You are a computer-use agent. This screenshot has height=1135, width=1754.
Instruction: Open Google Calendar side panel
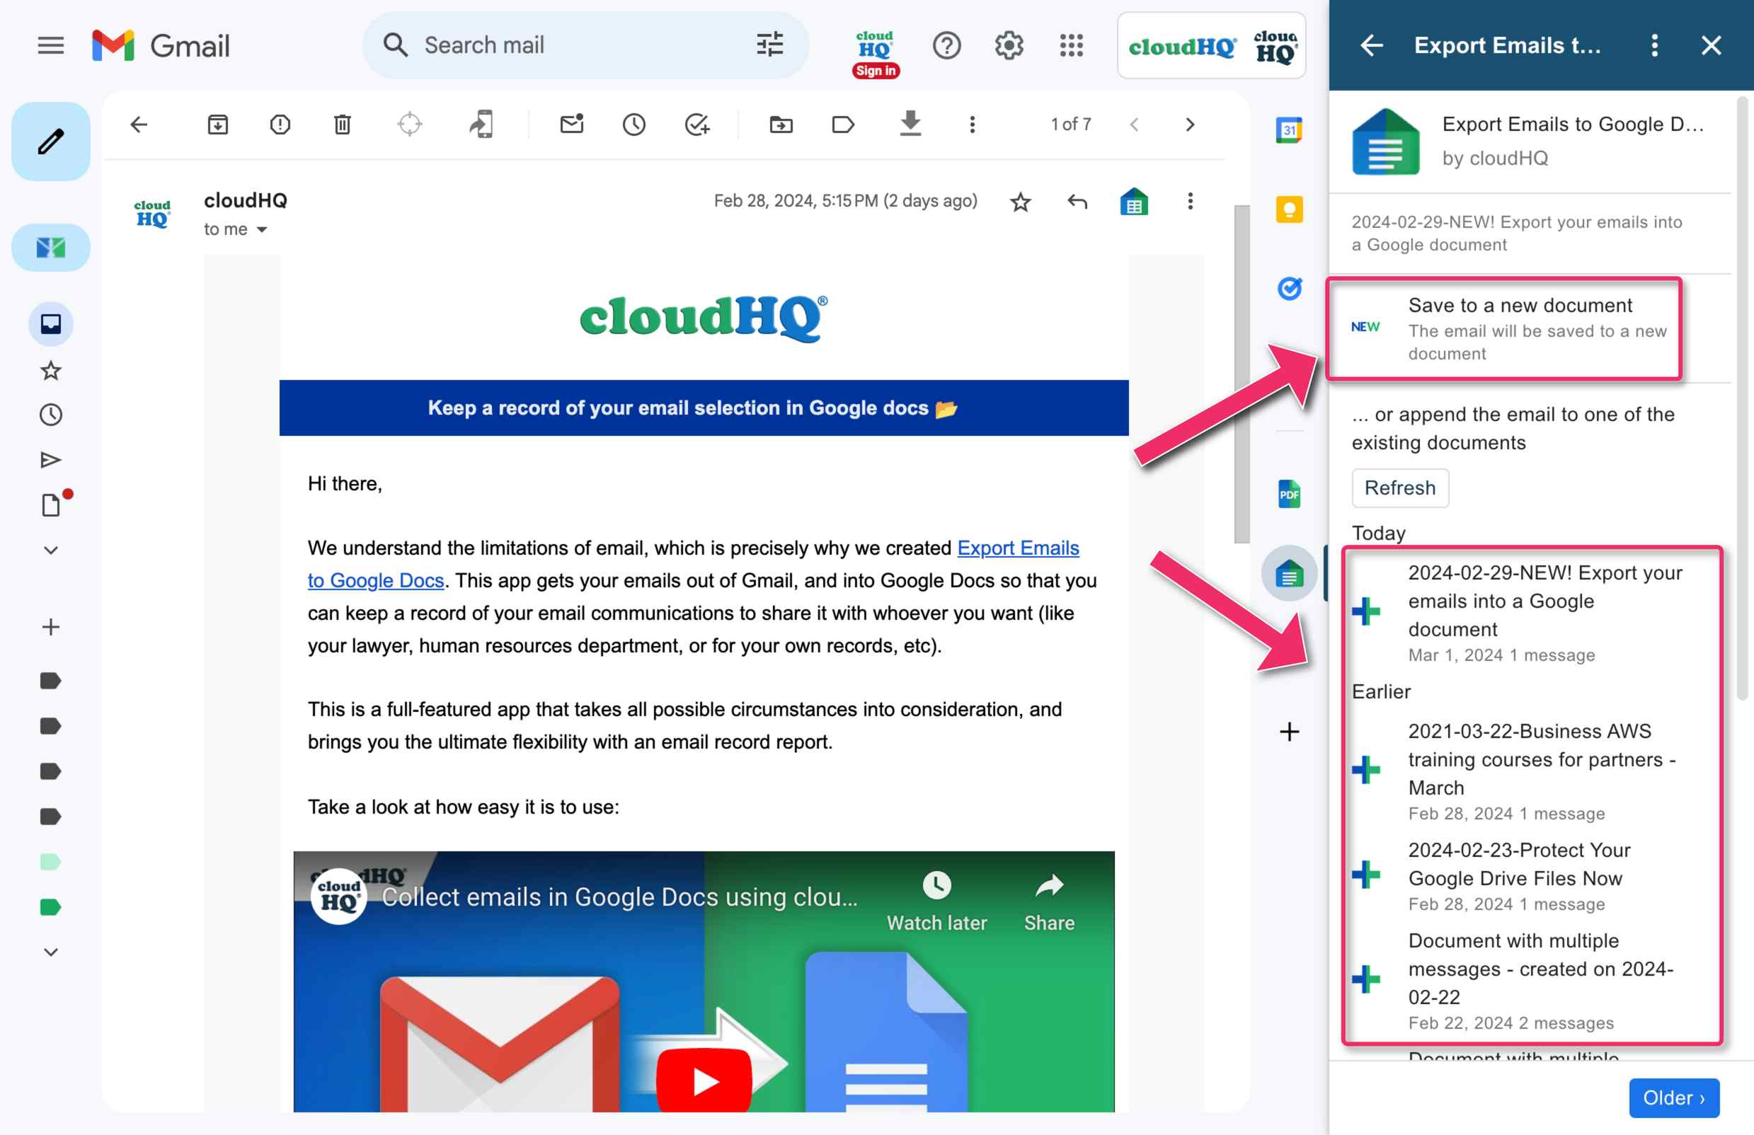(x=1288, y=130)
